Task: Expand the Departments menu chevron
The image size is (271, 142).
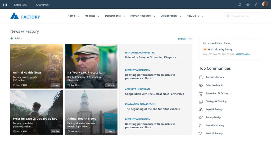Action: 124,16
